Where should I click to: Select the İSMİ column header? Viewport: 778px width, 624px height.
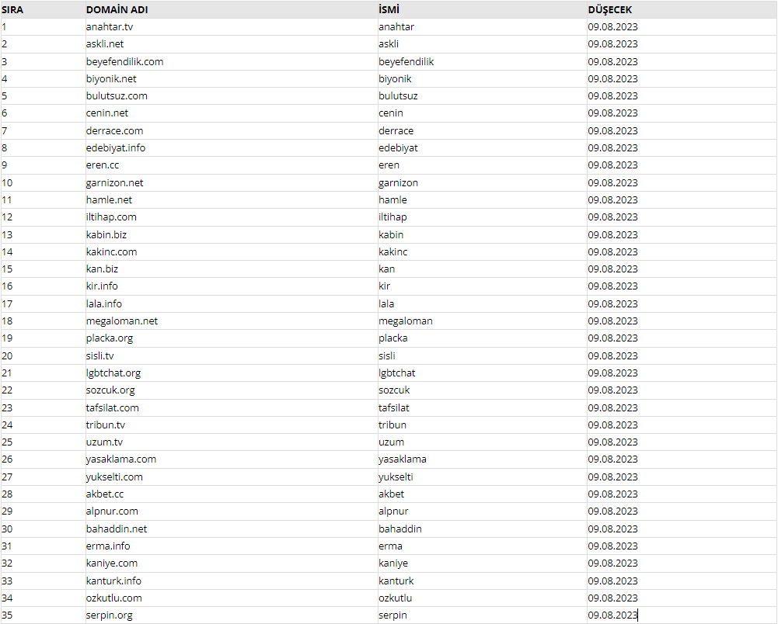389,10
